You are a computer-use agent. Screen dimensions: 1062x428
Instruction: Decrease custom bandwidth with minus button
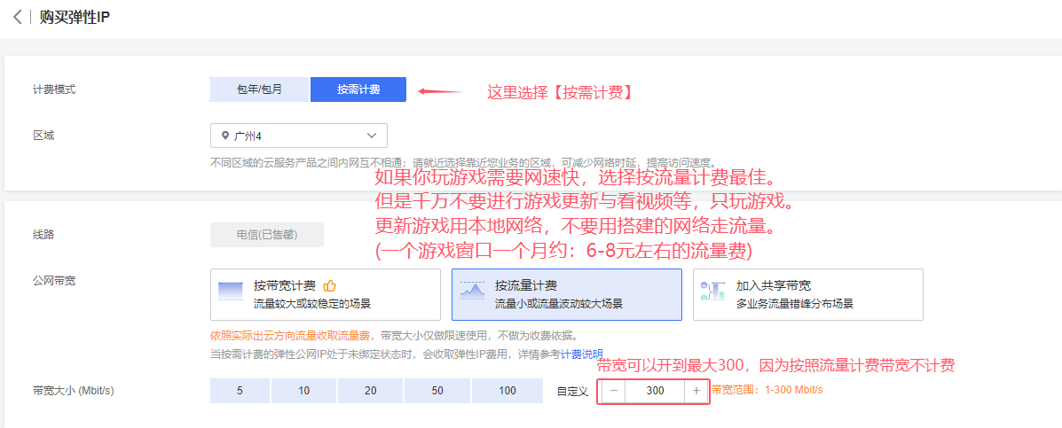[x=614, y=391]
